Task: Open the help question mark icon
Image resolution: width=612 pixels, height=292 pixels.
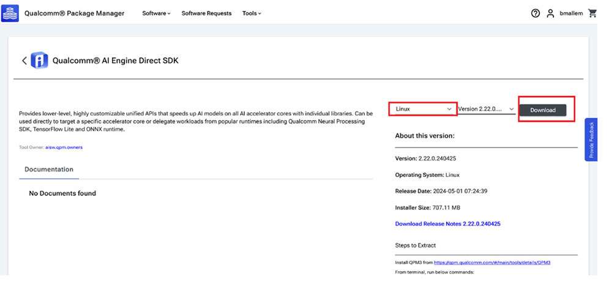Action: click(535, 13)
